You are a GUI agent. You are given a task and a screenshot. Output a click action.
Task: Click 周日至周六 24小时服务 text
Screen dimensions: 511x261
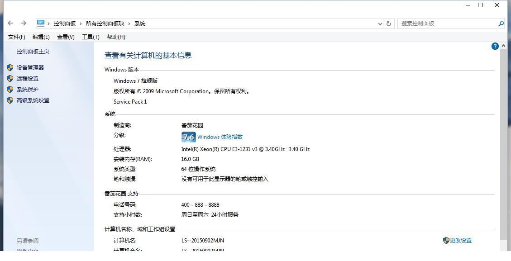coord(210,215)
